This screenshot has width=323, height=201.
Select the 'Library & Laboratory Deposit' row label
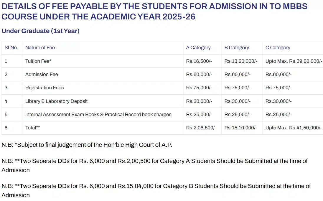coord(56,101)
